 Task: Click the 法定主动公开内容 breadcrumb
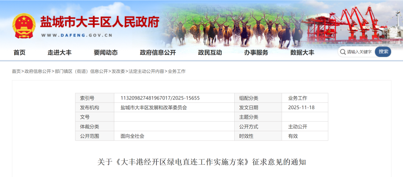[146, 71]
